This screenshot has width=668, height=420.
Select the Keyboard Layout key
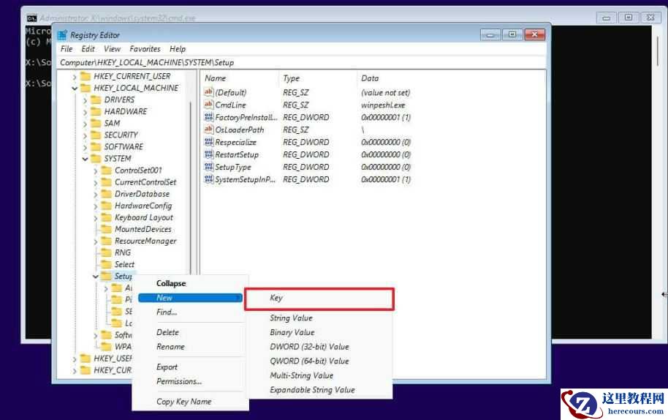tap(143, 217)
